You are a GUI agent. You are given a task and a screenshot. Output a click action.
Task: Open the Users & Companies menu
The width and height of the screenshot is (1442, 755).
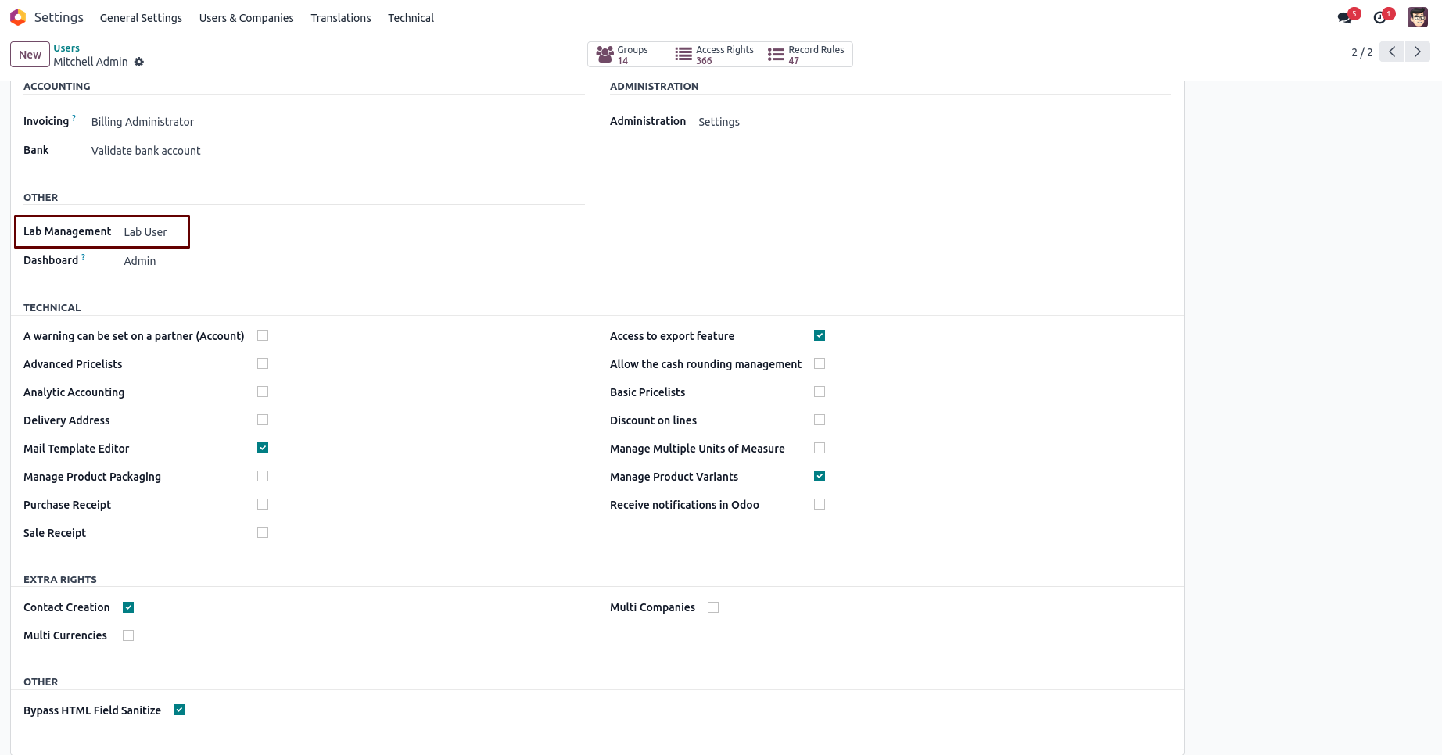click(x=246, y=18)
